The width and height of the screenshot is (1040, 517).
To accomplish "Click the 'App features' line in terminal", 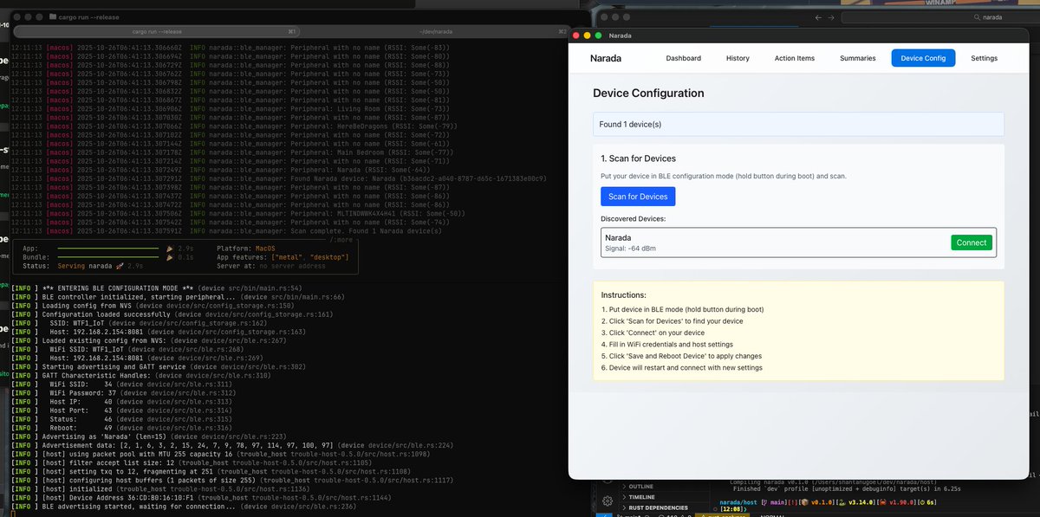I will point(282,256).
